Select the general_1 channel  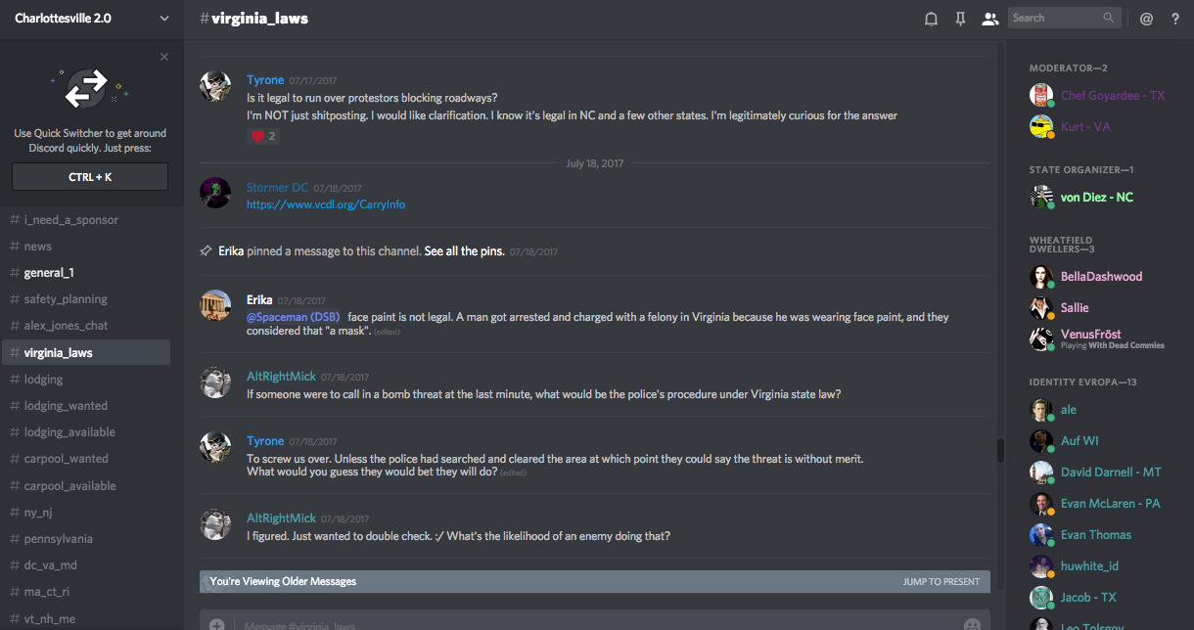[x=49, y=273]
